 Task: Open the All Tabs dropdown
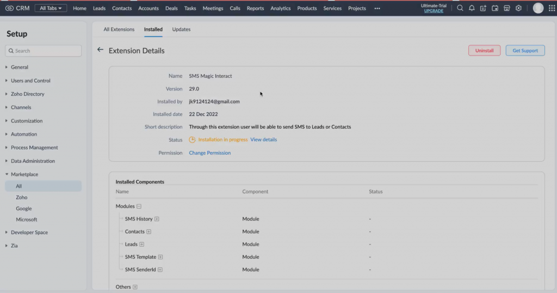click(51, 8)
